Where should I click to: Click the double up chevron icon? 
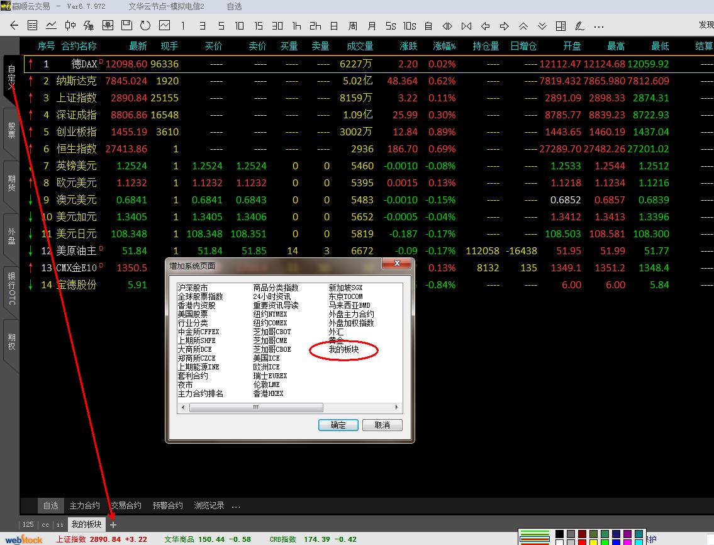523,26
